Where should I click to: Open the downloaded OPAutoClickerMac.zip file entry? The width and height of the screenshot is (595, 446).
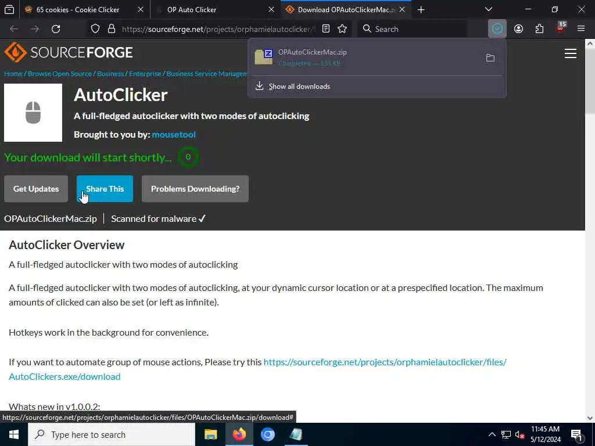click(364, 57)
